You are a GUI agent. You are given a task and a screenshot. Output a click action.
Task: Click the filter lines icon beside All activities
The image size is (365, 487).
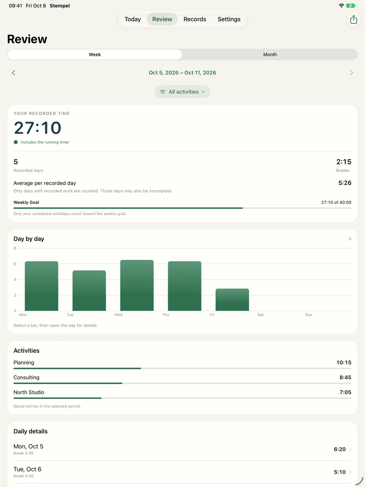coord(163,92)
